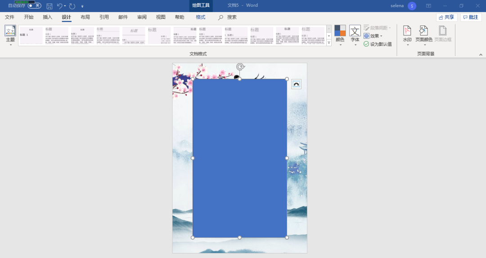Open Quick Access Toolbar customize arrow
This screenshot has width=486, height=258.
point(82,6)
